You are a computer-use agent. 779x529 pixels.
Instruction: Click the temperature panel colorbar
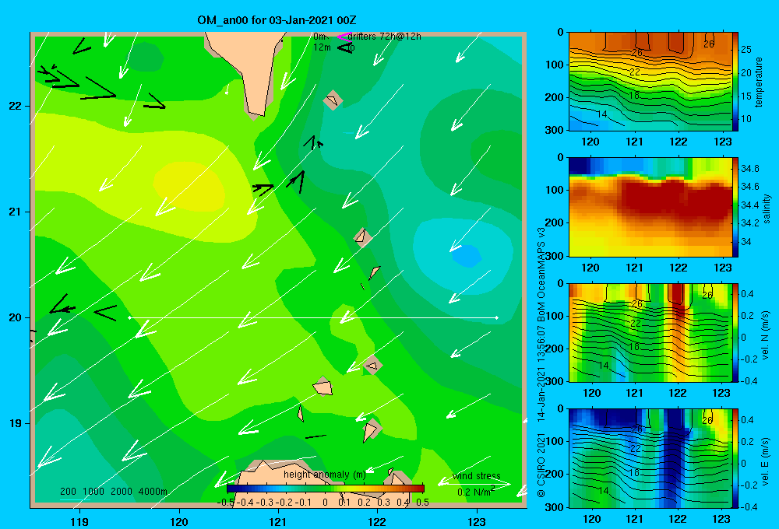tap(735, 82)
